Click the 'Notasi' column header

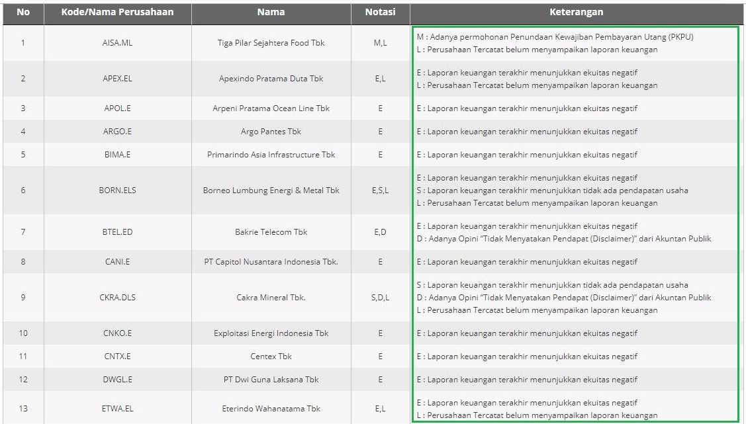[380, 13]
